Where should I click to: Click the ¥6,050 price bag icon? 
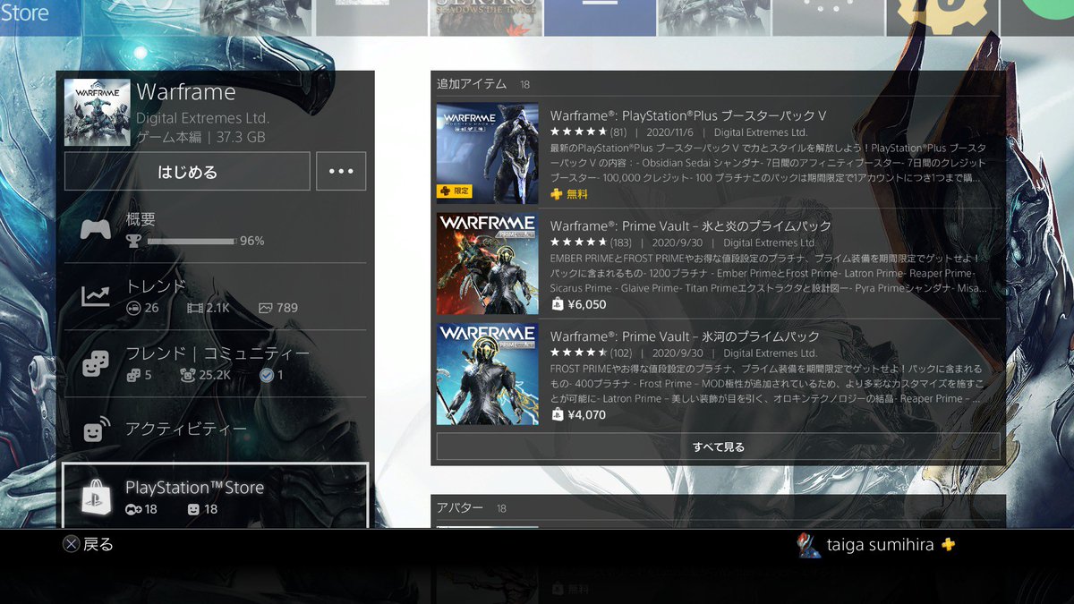tap(557, 304)
